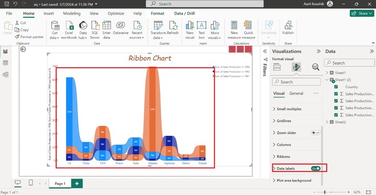
Task: Switch to Report view icon
Action: pyautogui.click(x=5, y=51)
